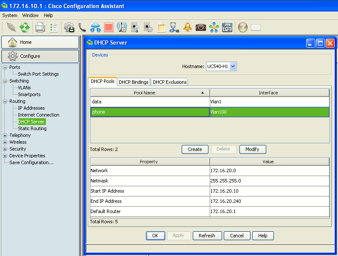Open the Telephony handset toolbar icon
Image resolution: width=338 pixels, height=256 pixels.
tap(82, 27)
